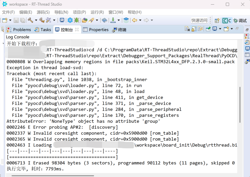
Task: Open the 窗口(W) menu
Action: pos(116,12)
